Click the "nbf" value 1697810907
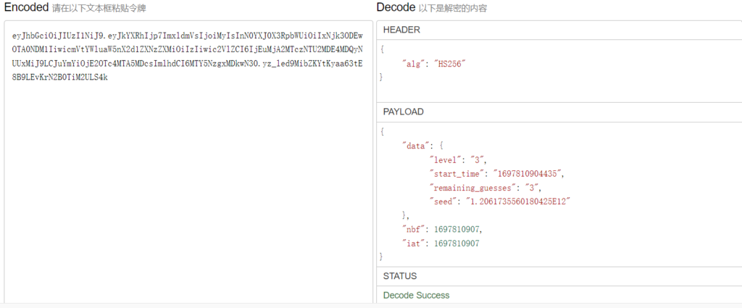The height and width of the screenshot is (308, 742). (x=457, y=229)
